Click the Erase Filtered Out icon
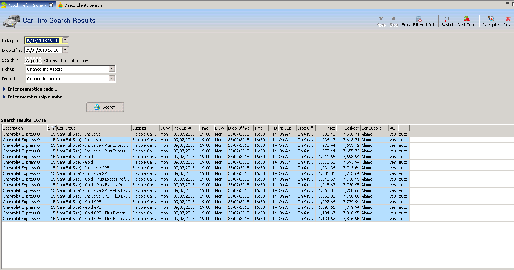 click(418, 19)
